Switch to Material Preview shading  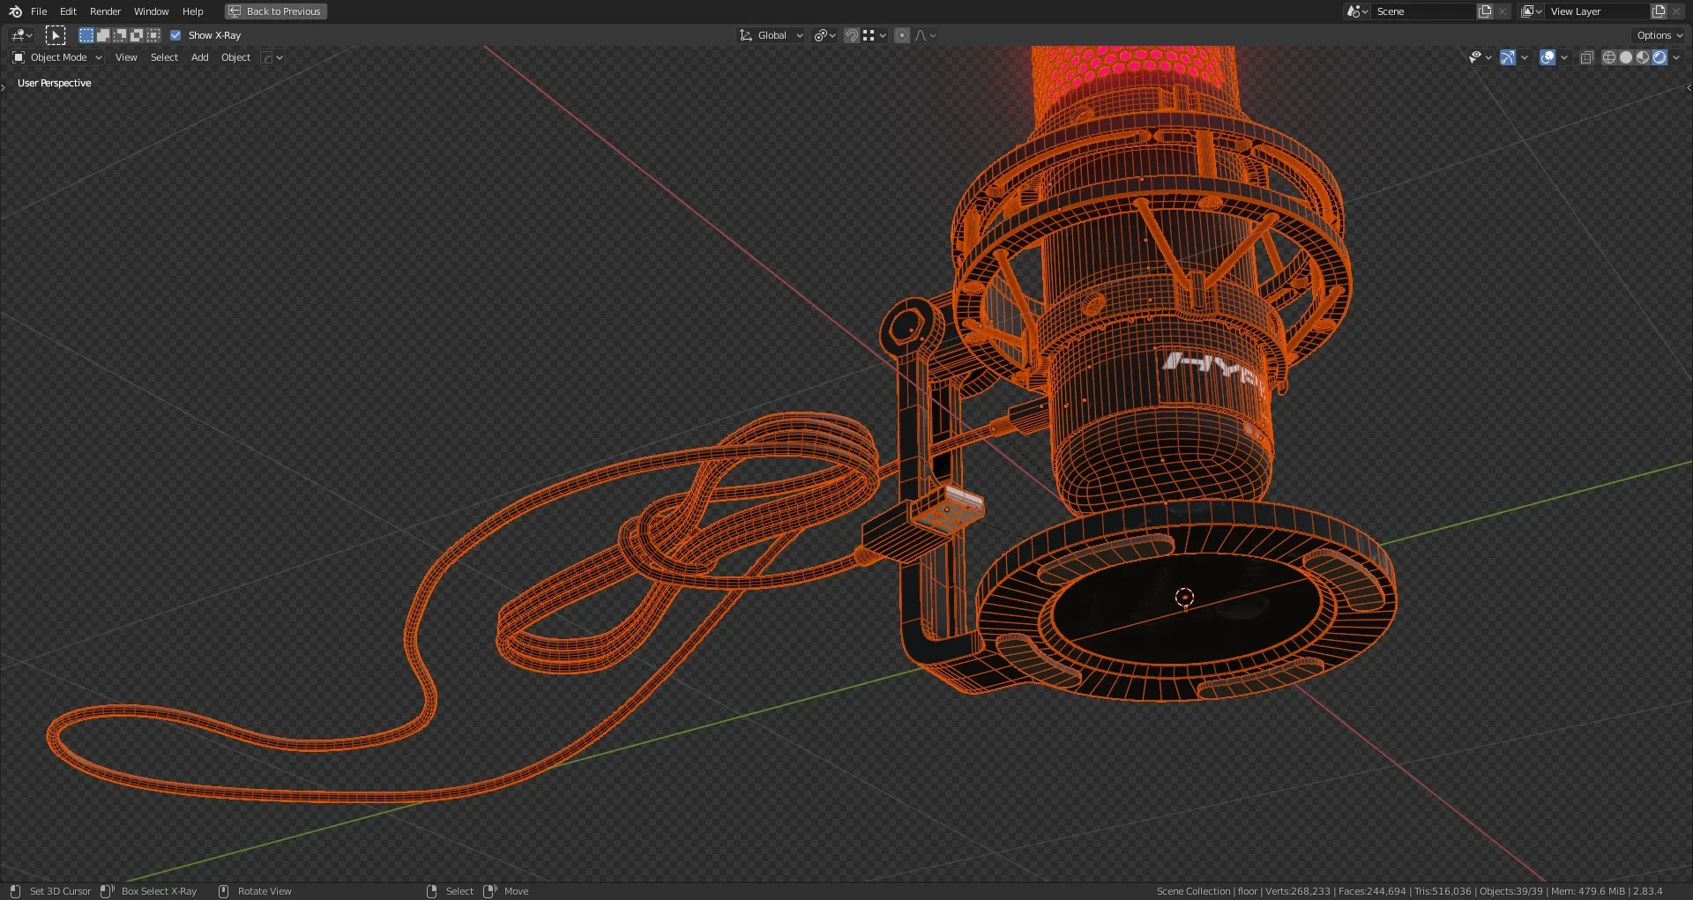point(1643,57)
